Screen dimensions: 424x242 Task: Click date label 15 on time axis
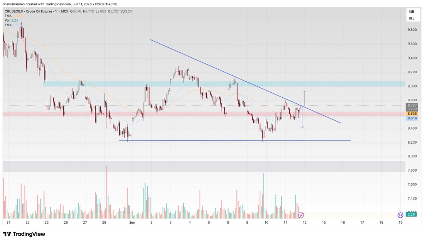pos(324,223)
